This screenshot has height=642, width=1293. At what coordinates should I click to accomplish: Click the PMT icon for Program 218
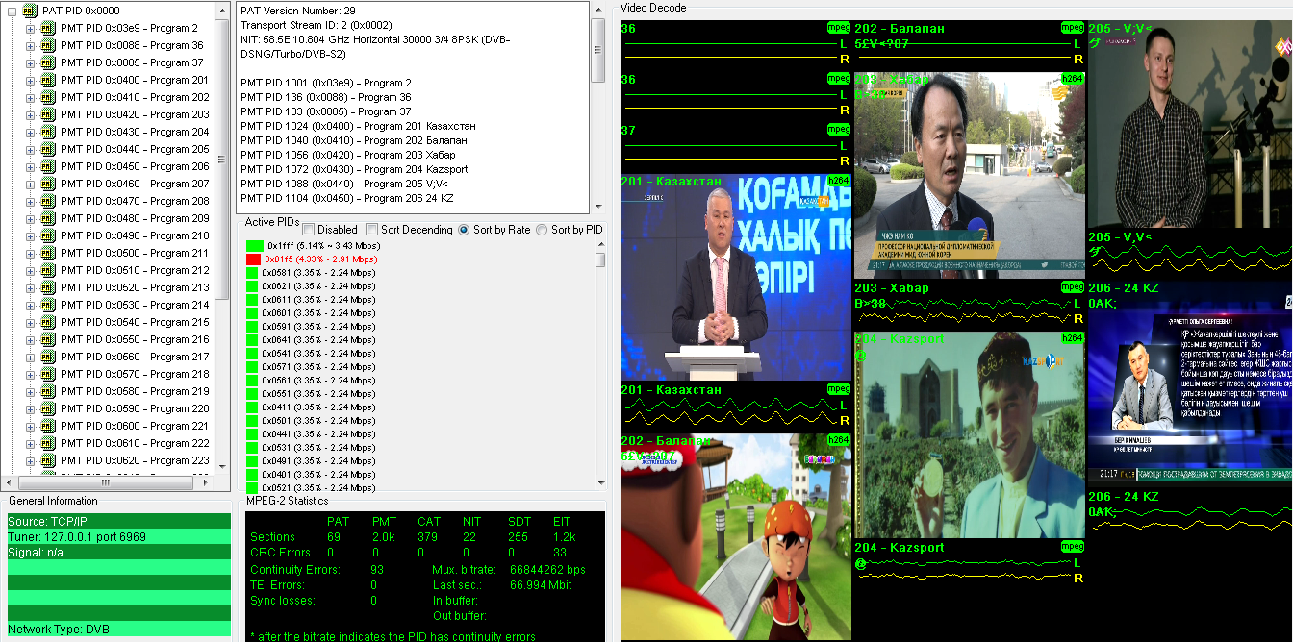(48, 374)
